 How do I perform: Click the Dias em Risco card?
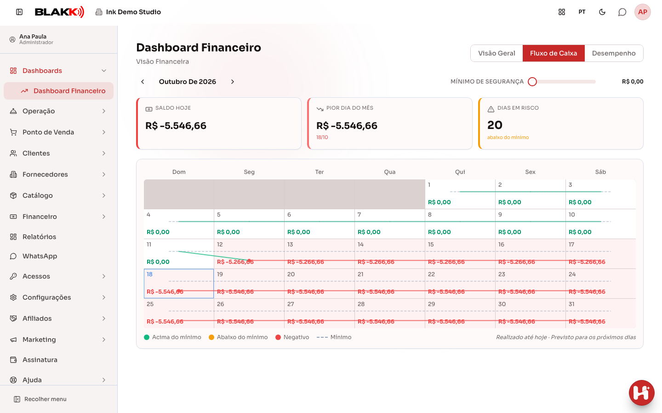[561, 123]
